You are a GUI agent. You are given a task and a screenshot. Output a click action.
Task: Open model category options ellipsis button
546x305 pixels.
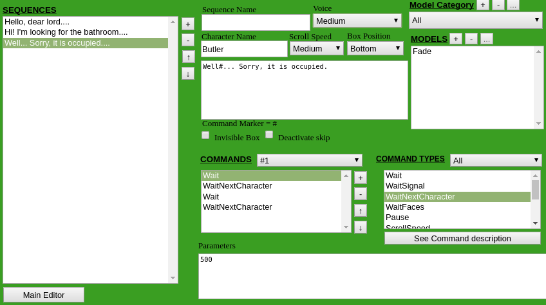pyautogui.click(x=513, y=5)
